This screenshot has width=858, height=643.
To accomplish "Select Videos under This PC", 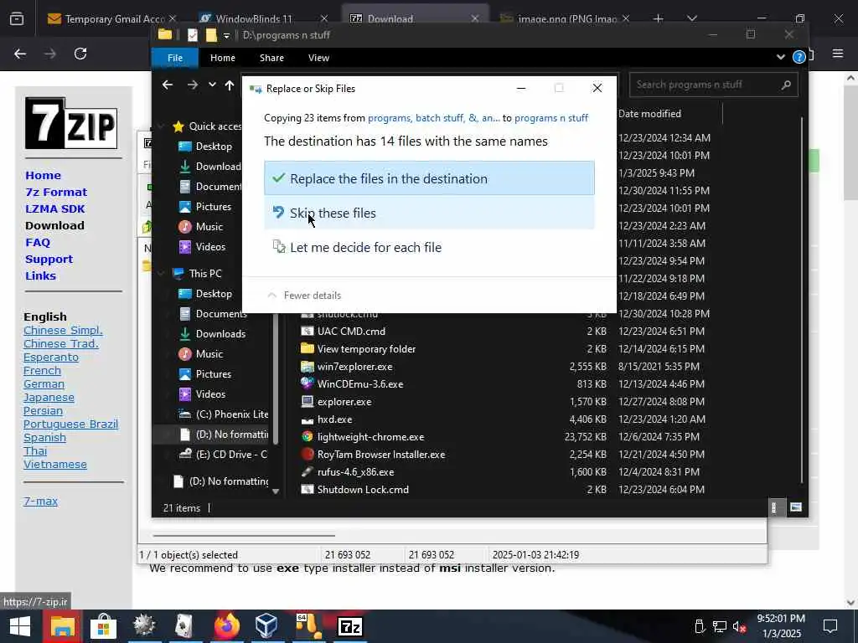I will [x=210, y=394].
